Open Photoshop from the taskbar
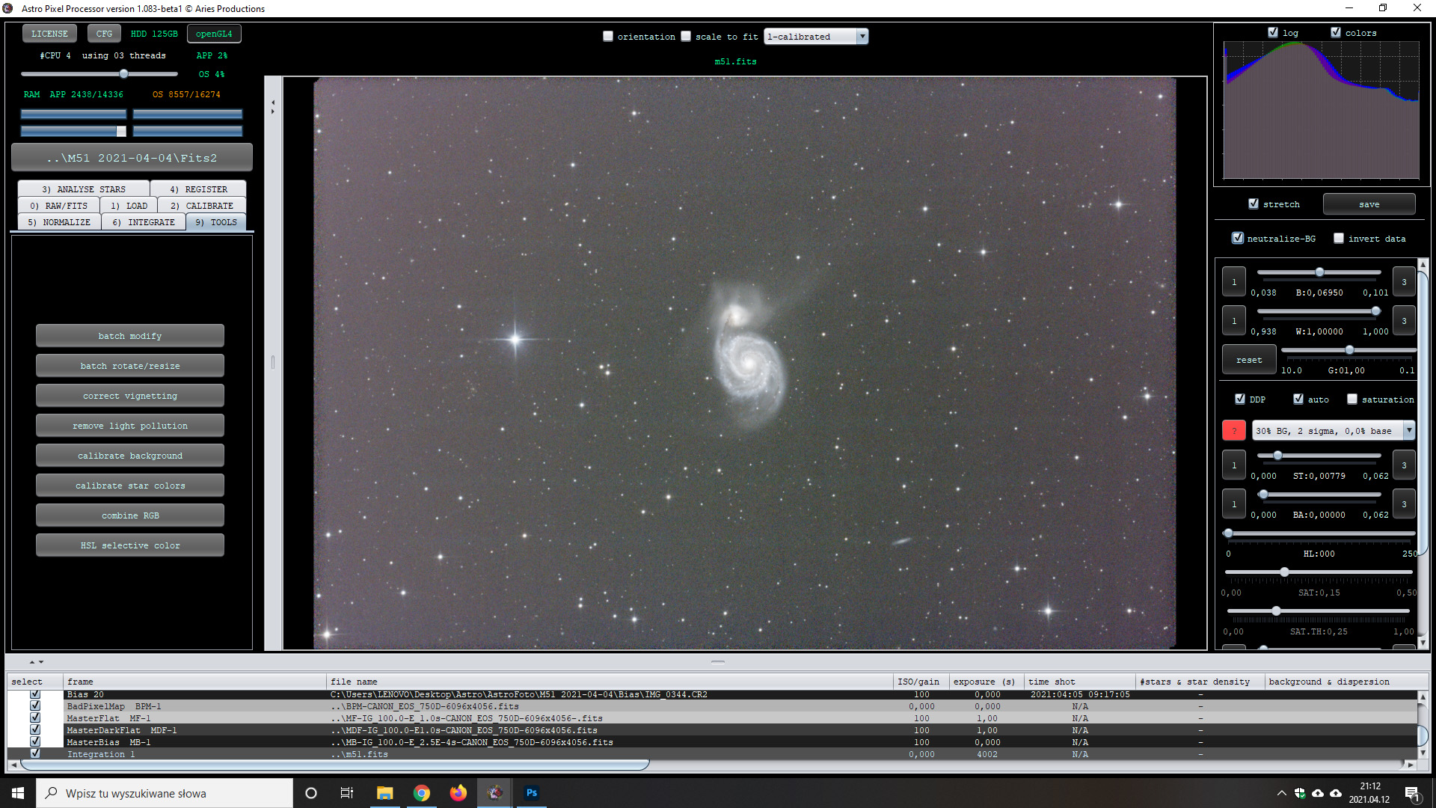1436x808 pixels. (532, 793)
